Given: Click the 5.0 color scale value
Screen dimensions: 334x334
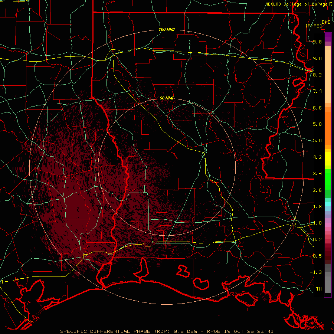Looking at the screenshot, I should coord(317,141).
